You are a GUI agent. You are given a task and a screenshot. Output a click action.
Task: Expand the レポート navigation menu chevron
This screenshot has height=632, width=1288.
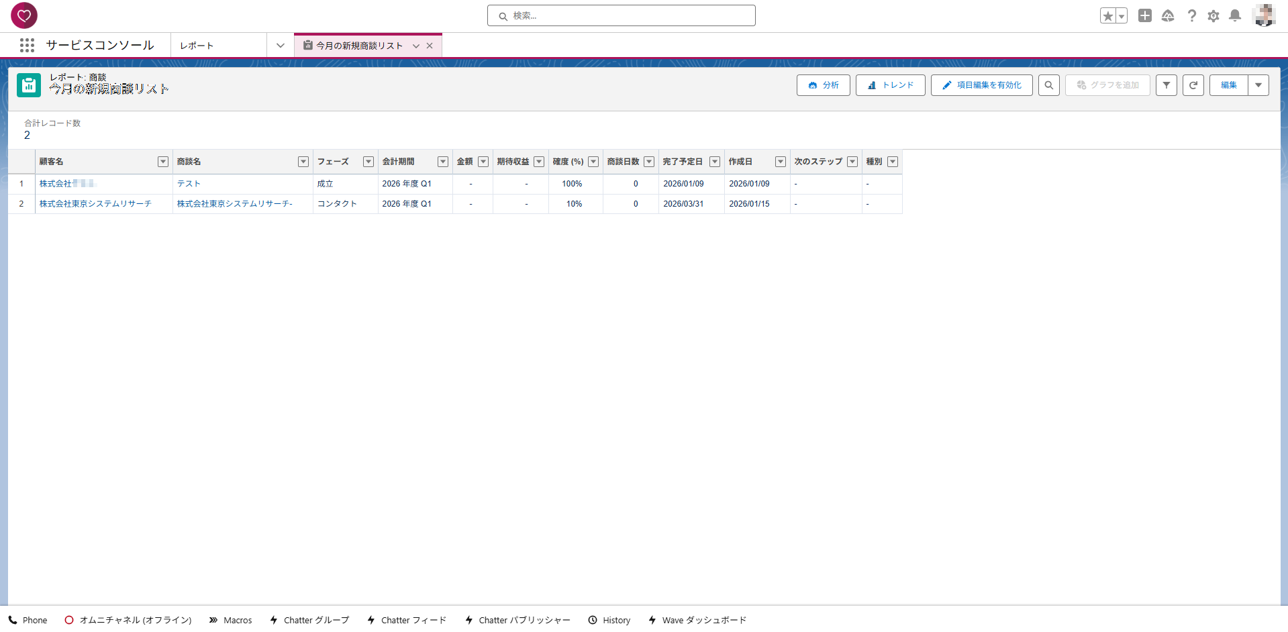(281, 46)
